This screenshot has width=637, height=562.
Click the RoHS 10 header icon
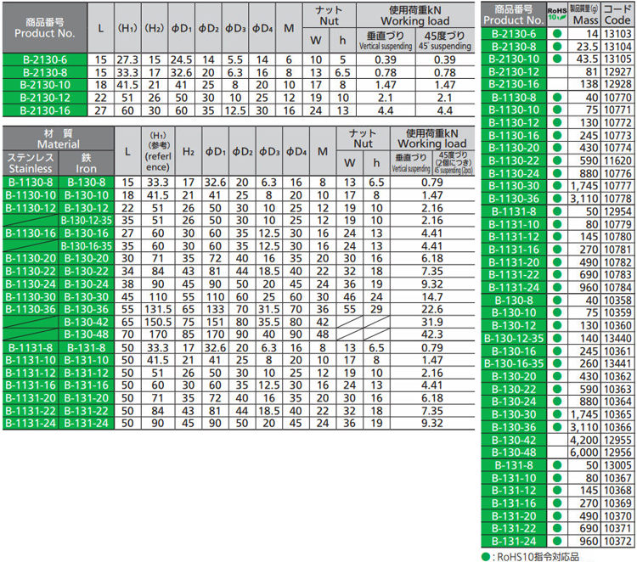[557, 14]
